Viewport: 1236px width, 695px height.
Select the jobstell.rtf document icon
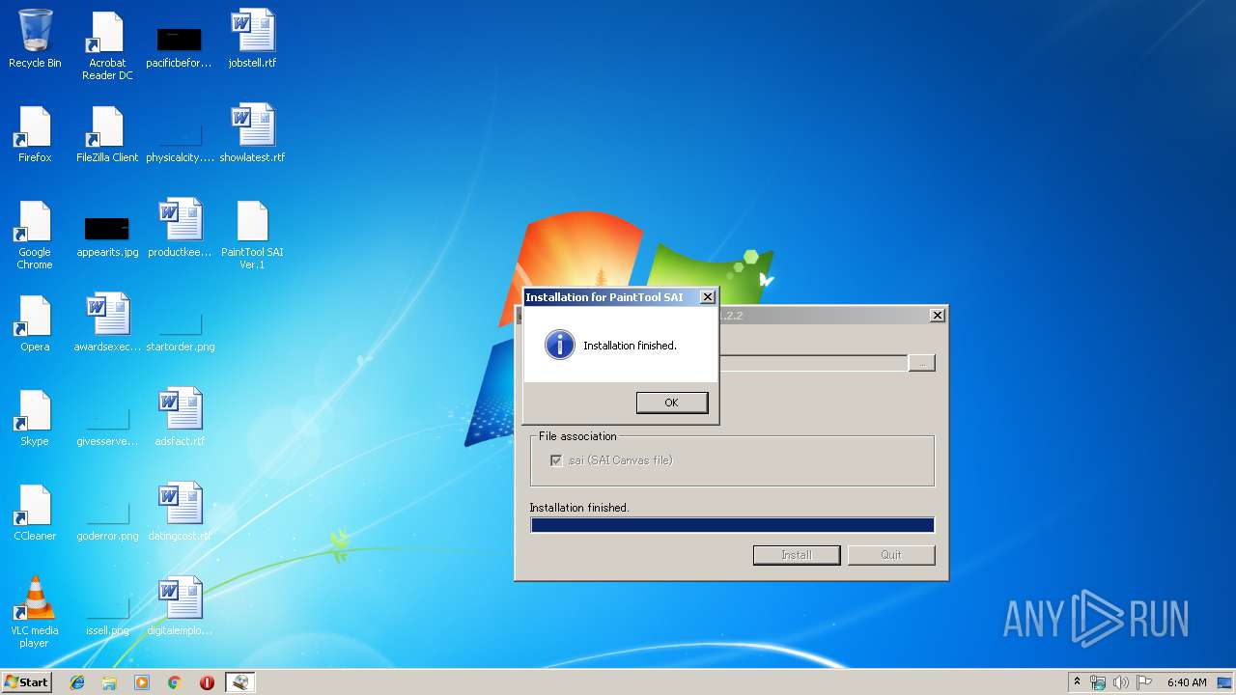(252, 39)
